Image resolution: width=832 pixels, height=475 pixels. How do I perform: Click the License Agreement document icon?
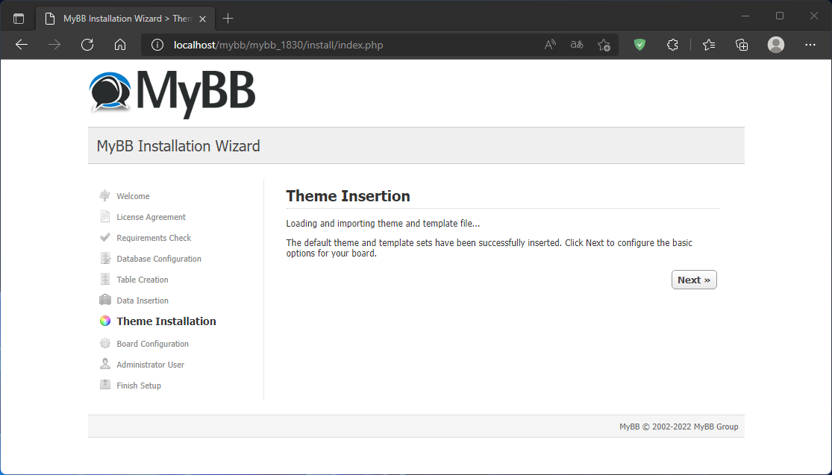click(105, 216)
